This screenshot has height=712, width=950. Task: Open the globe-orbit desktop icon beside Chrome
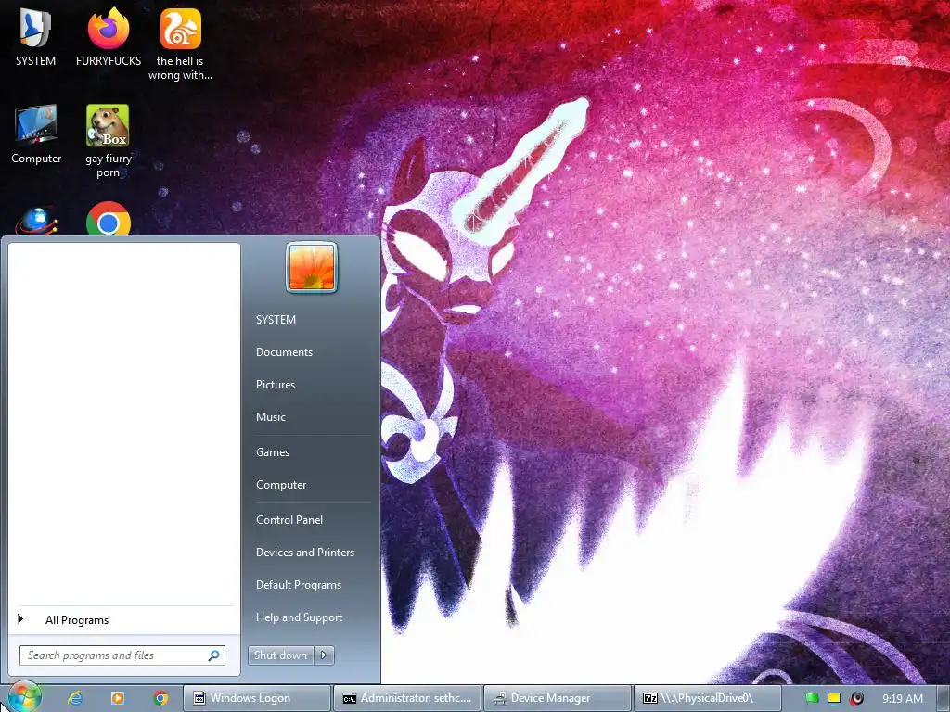36,220
